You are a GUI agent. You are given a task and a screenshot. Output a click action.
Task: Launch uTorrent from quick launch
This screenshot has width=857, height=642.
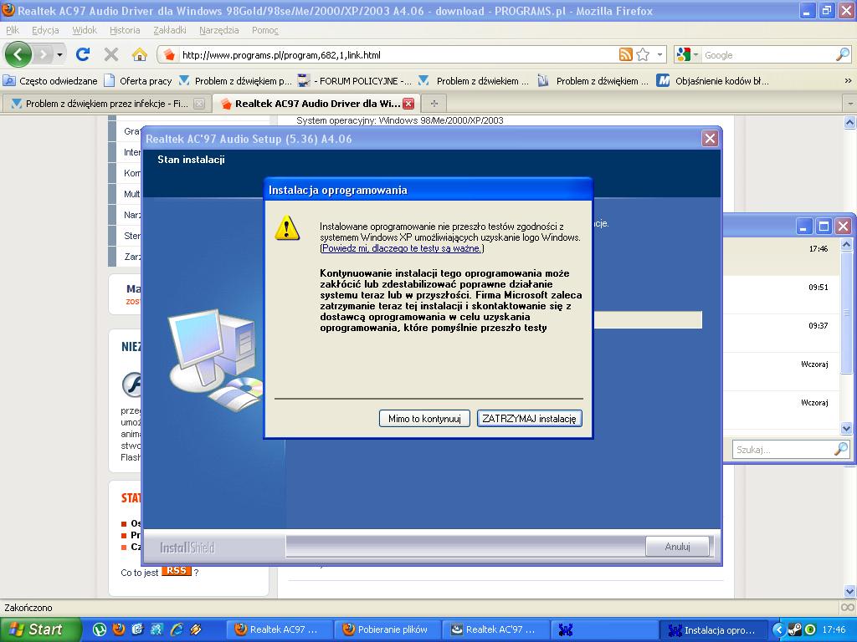click(100, 629)
